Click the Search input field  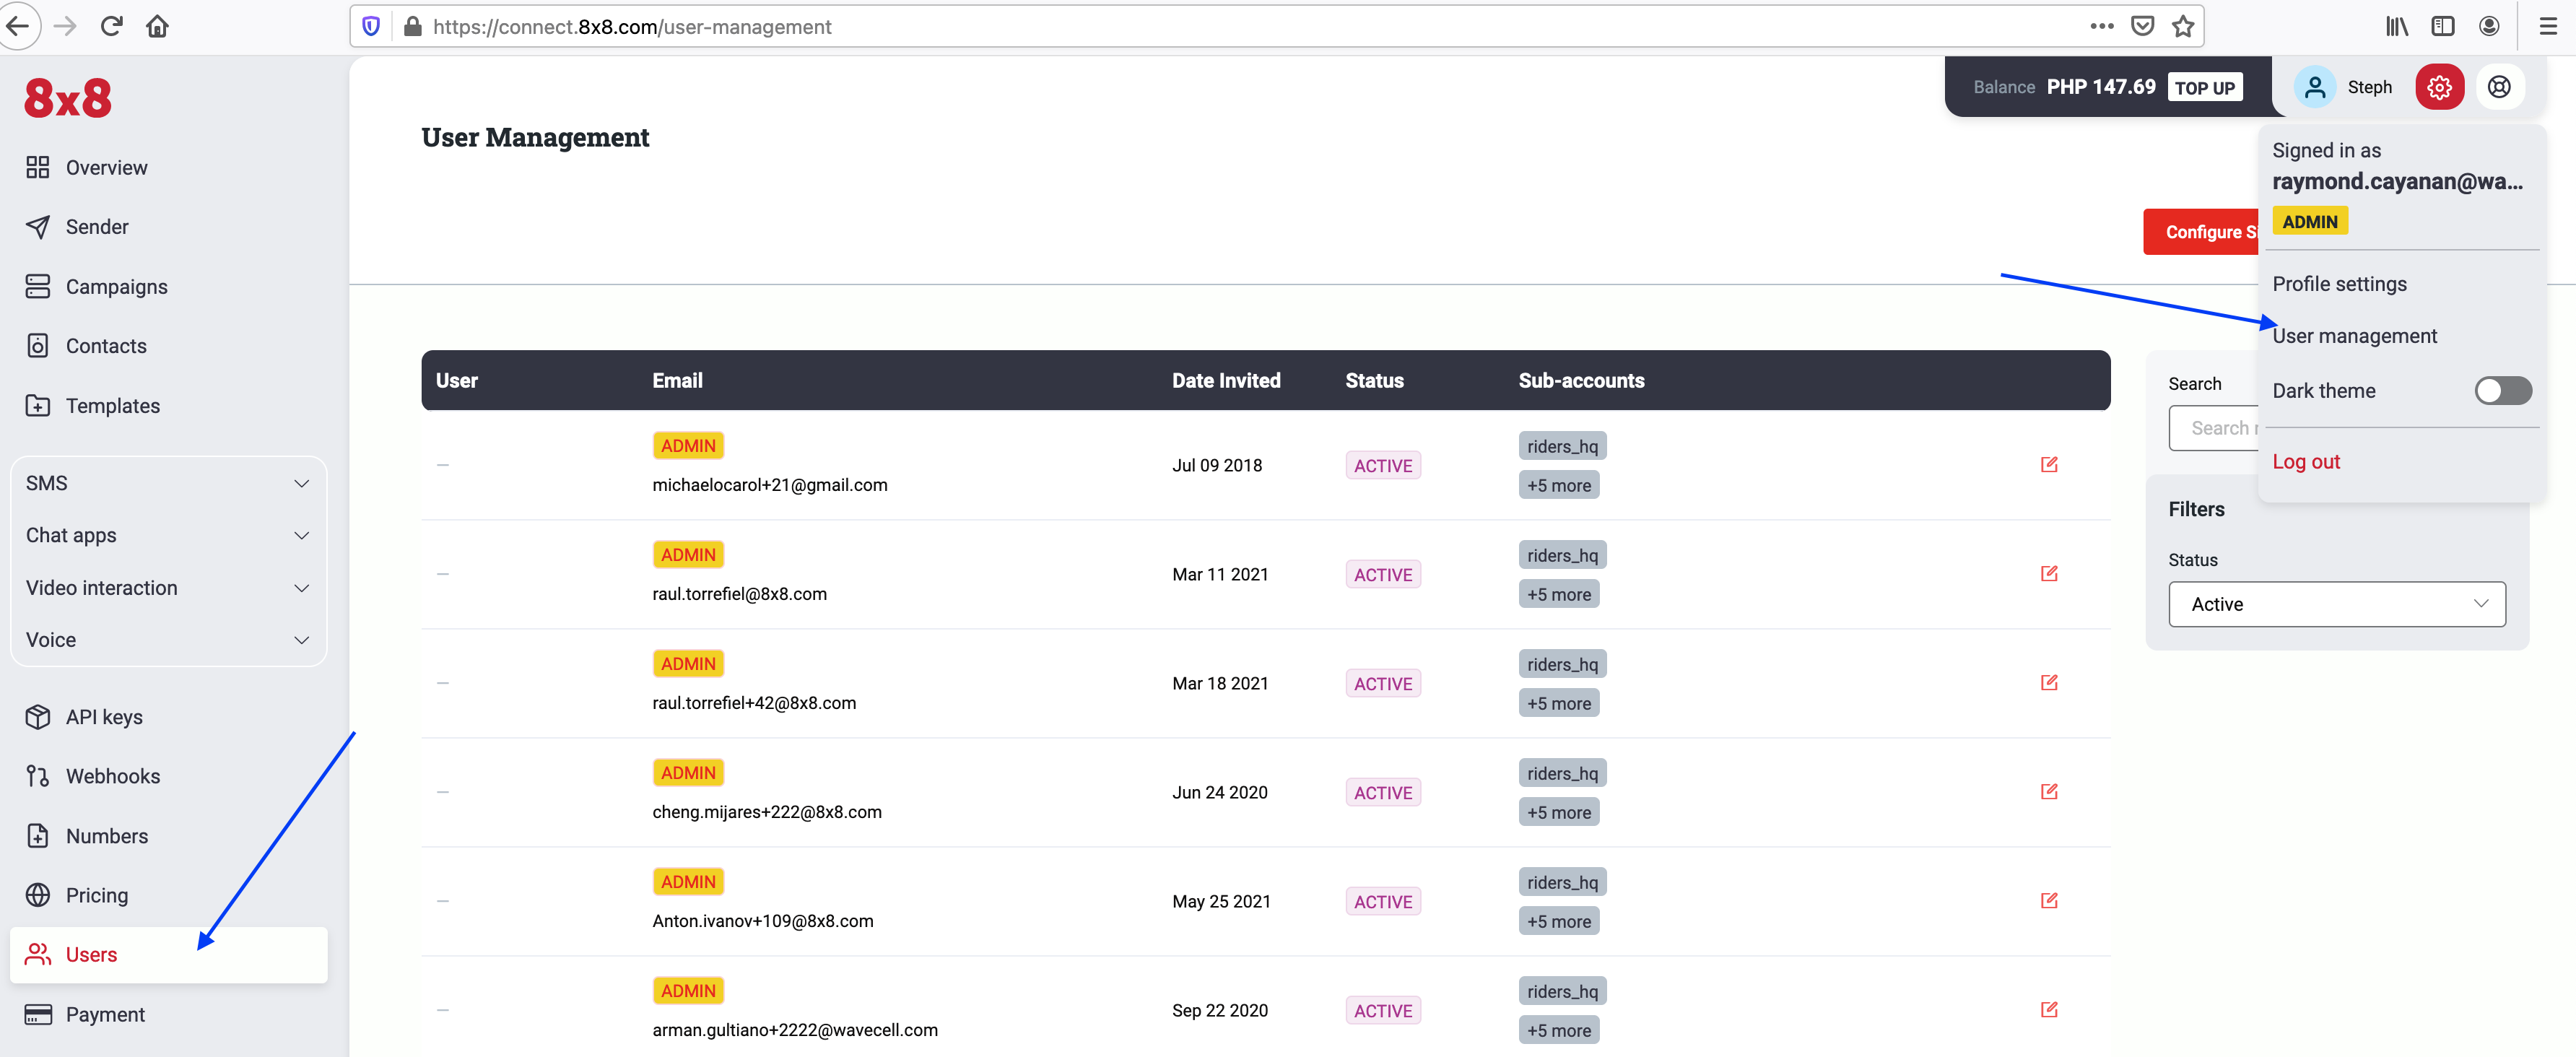point(2214,428)
